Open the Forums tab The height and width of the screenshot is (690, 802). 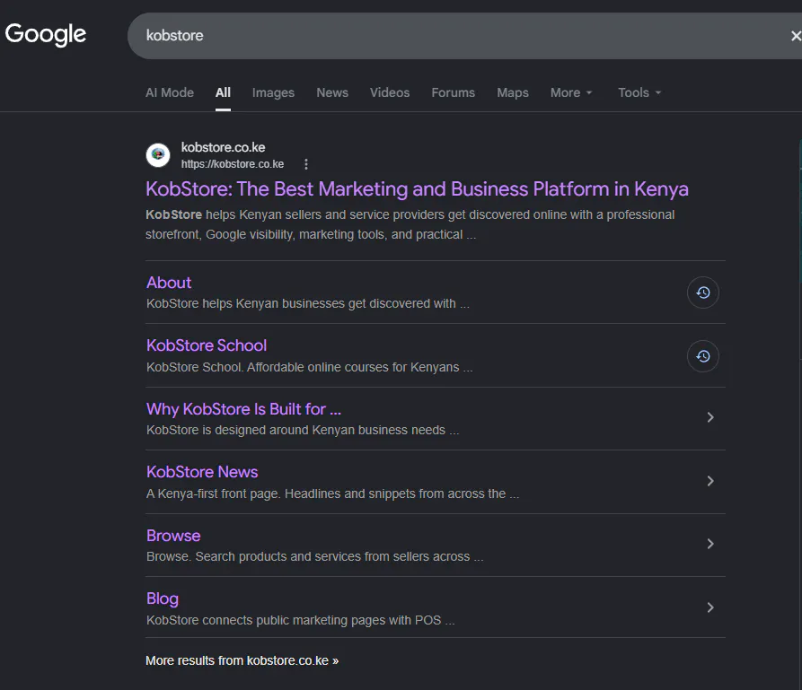(x=454, y=92)
